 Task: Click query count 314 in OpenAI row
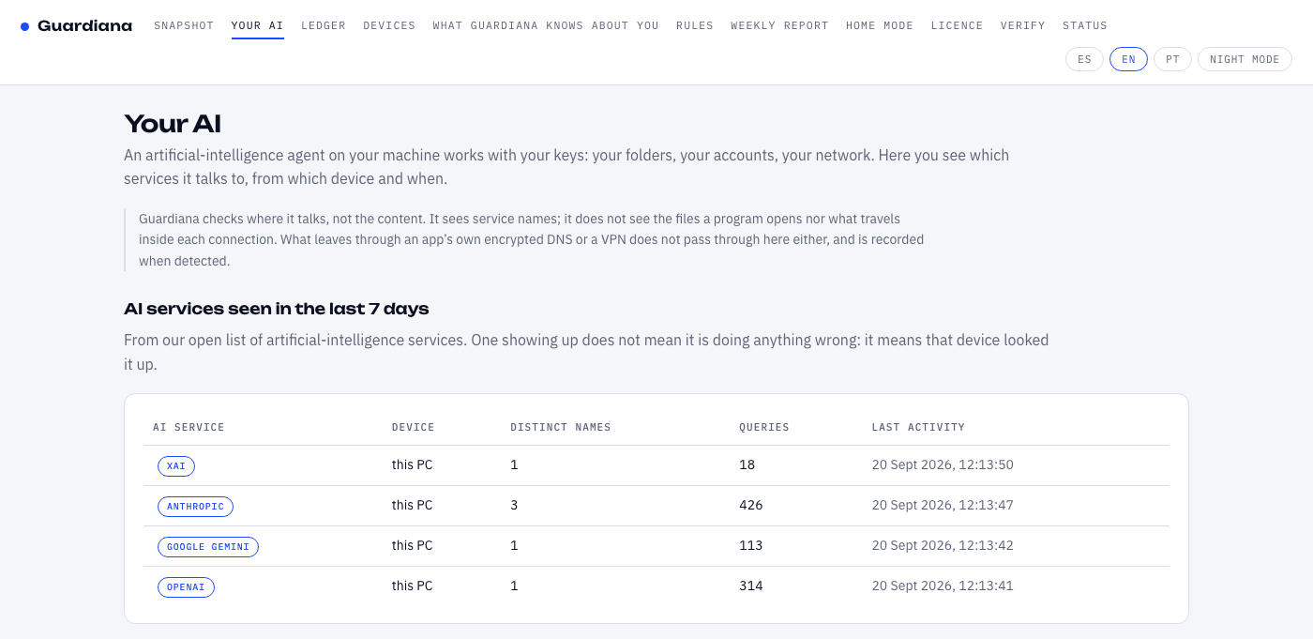coord(751,586)
